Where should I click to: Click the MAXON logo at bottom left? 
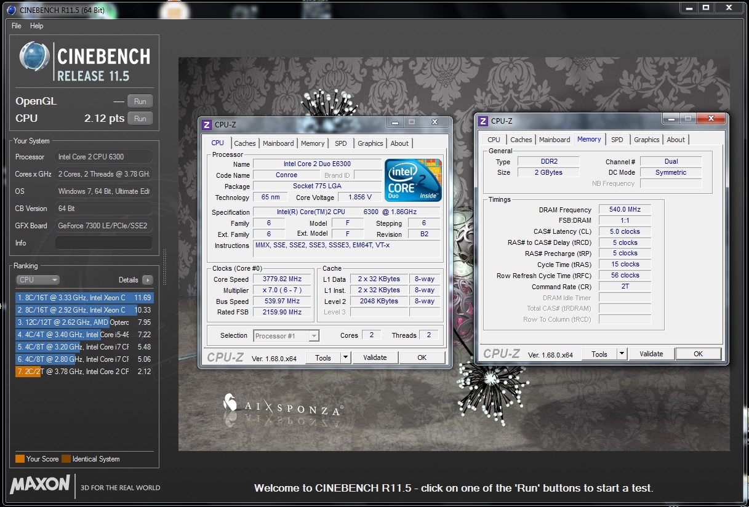[x=41, y=484]
